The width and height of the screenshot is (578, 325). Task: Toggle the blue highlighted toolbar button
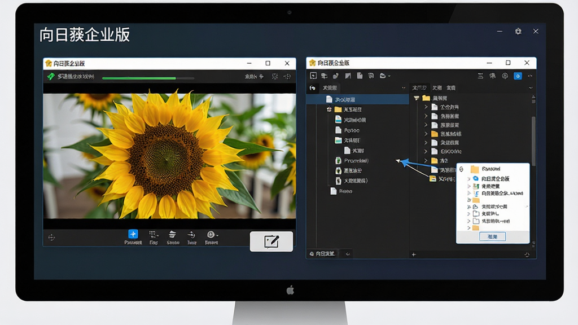518,76
